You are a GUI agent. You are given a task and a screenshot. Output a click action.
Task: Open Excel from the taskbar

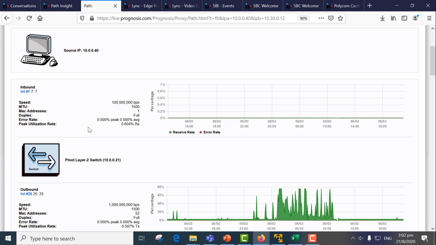coord(295,238)
